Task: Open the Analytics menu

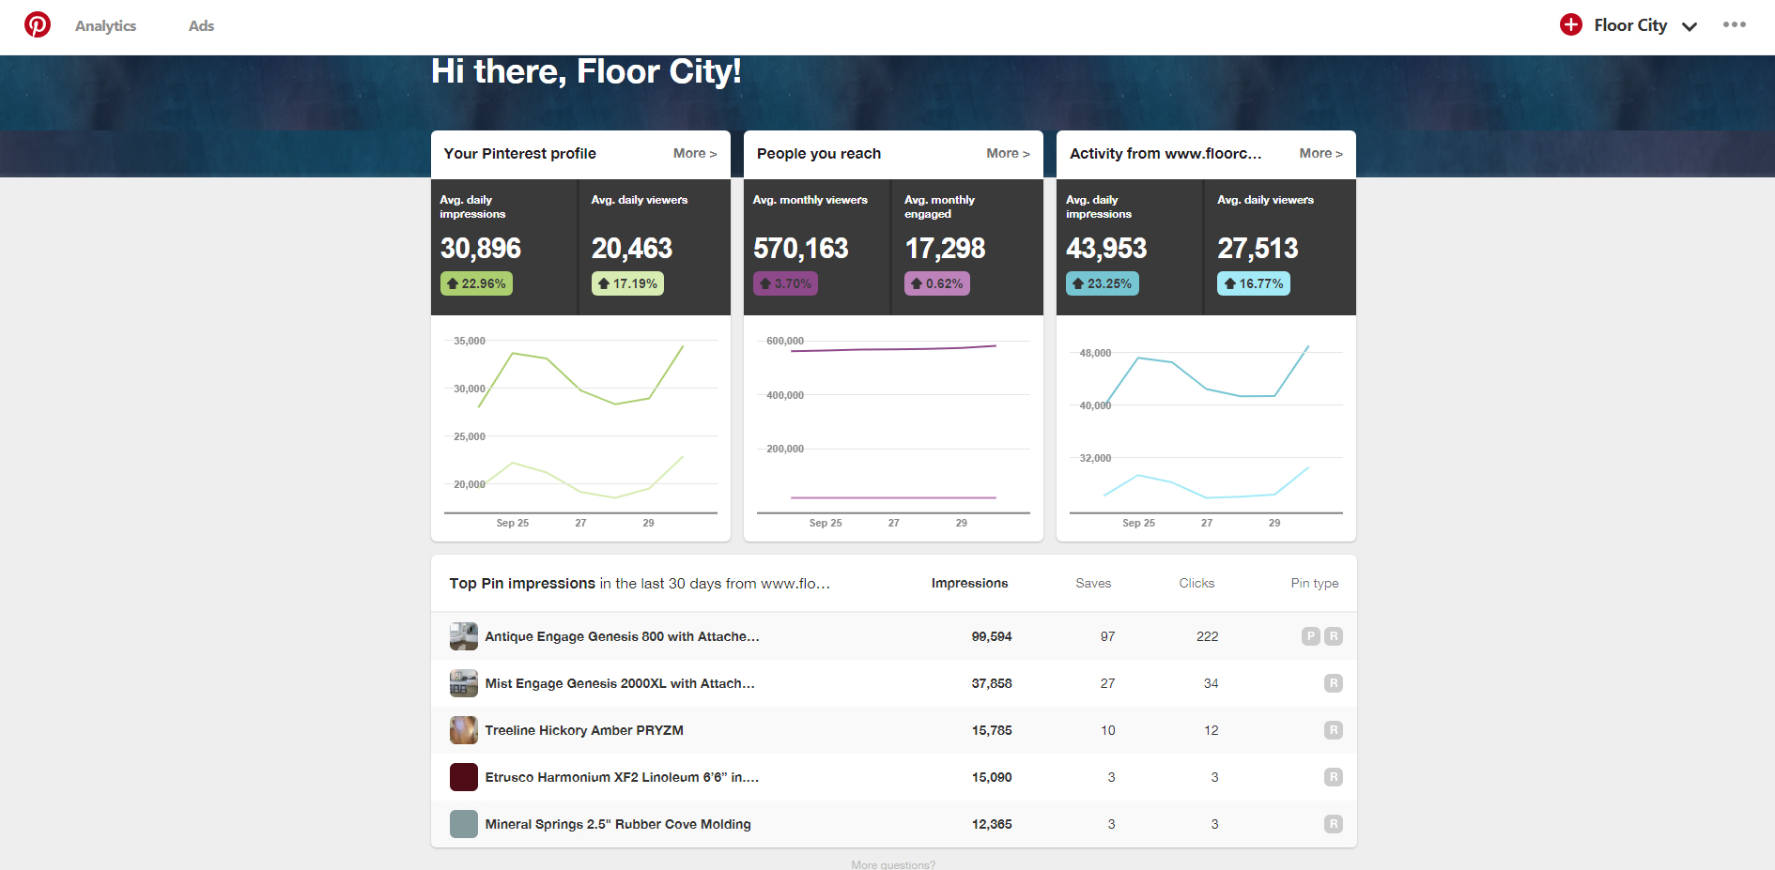Action: click(105, 26)
